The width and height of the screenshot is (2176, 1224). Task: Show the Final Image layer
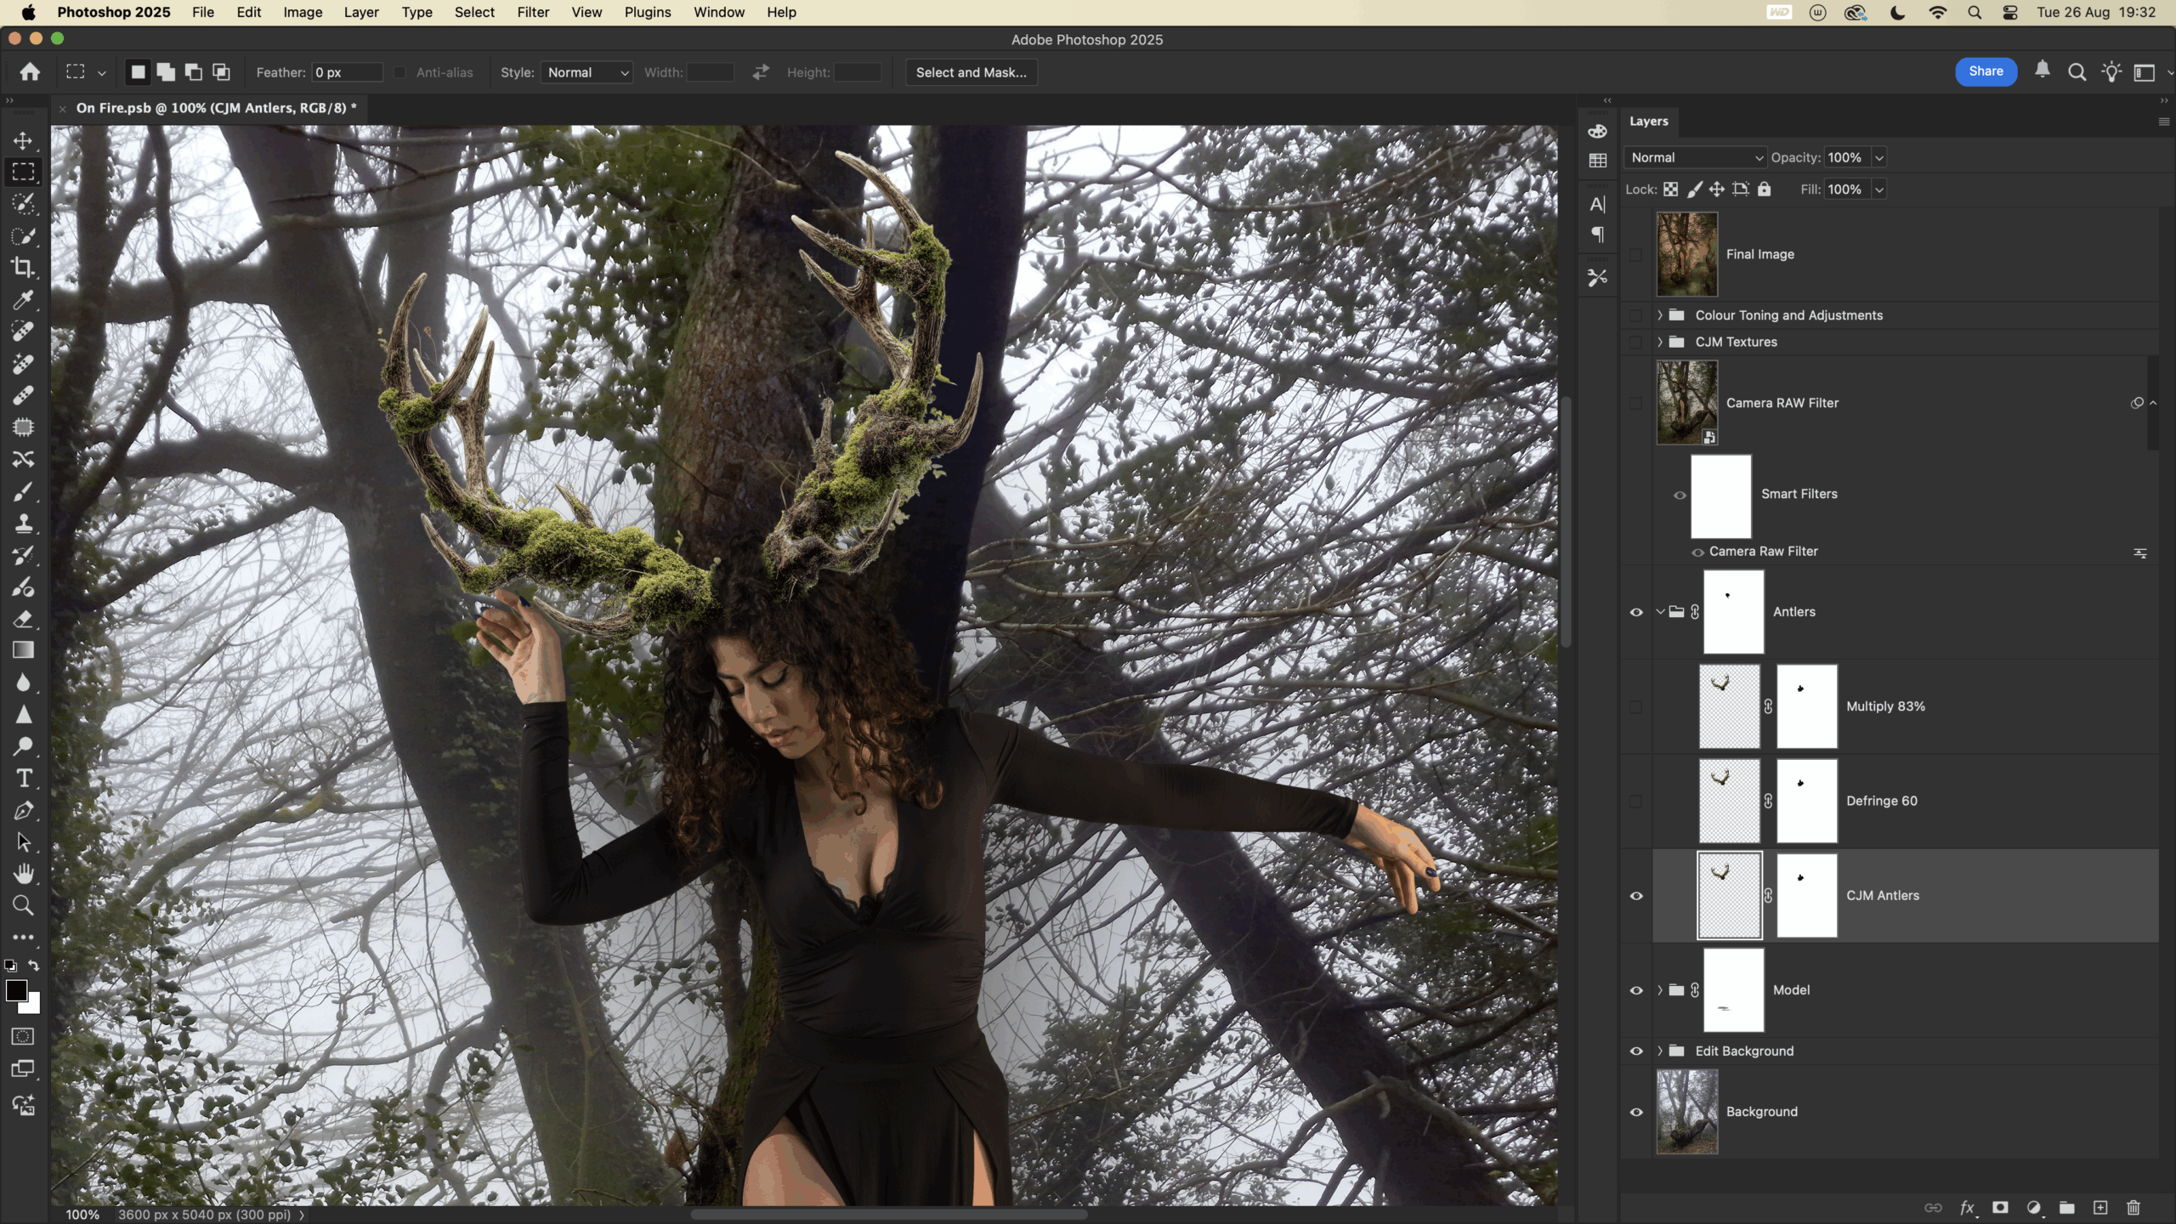(1635, 254)
